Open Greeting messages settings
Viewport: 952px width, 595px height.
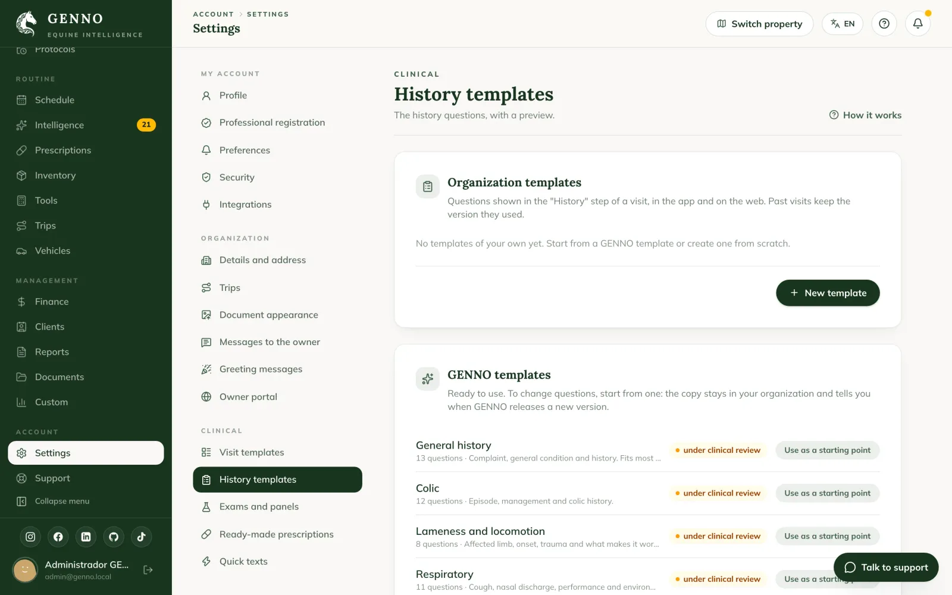click(x=277, y=369)
